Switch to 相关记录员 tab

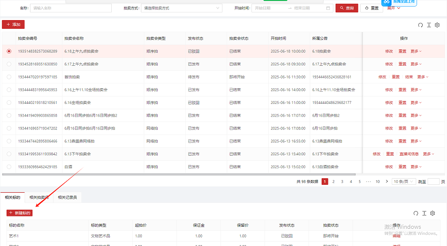click(x=67, y=197)
